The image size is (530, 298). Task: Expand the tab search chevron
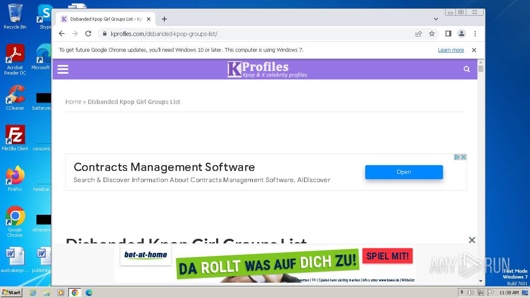pos(436,19)
